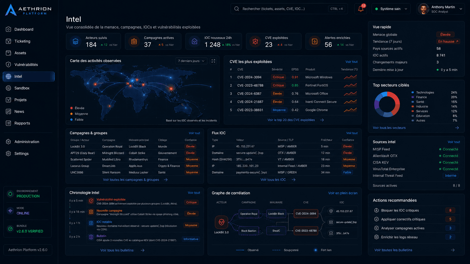Open the 7 derniers jours dropdown

[191, 61]
